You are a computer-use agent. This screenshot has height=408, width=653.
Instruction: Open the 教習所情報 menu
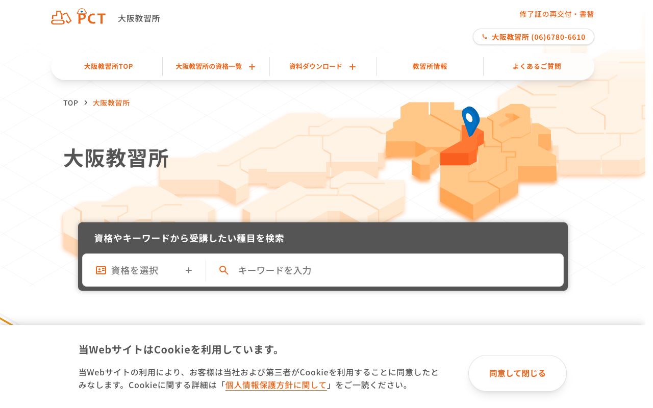click(430, 66)
